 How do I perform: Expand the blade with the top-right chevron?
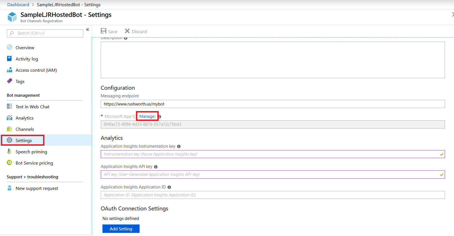pyautogui.click(x=452, y=14)
